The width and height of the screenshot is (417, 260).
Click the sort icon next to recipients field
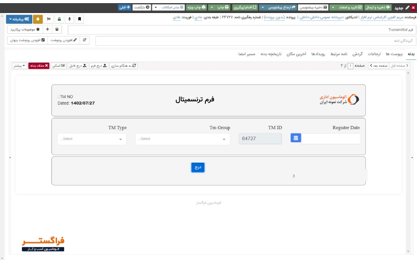84,40
